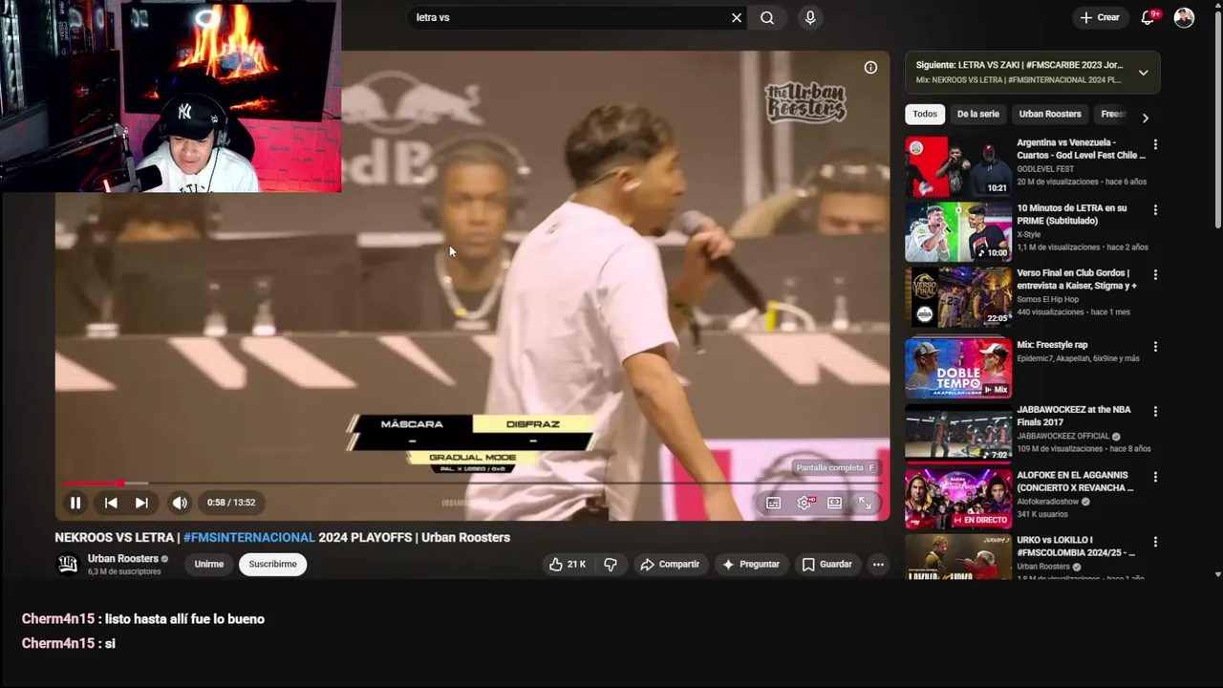Open the video info card icon
This screenshot has width=1223, height=688.
pyautogui.click(x=870, y=68)
